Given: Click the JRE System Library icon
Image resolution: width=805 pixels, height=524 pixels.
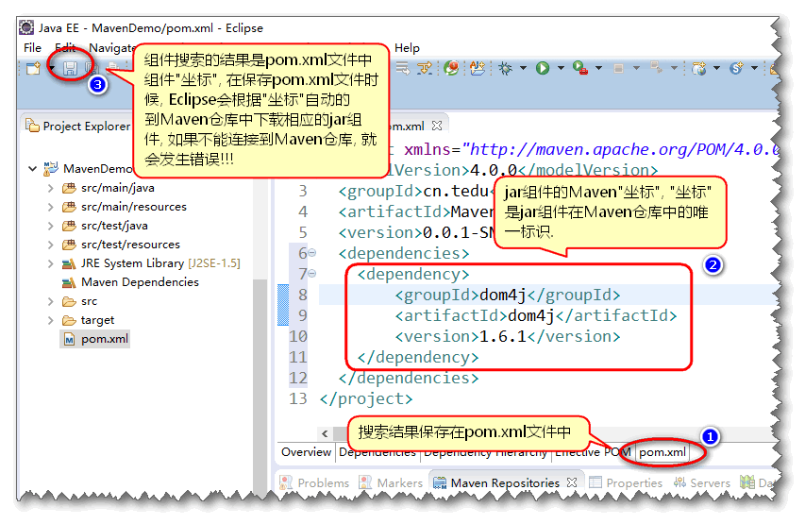Looking at the screenshot, I should pos(69,264).
